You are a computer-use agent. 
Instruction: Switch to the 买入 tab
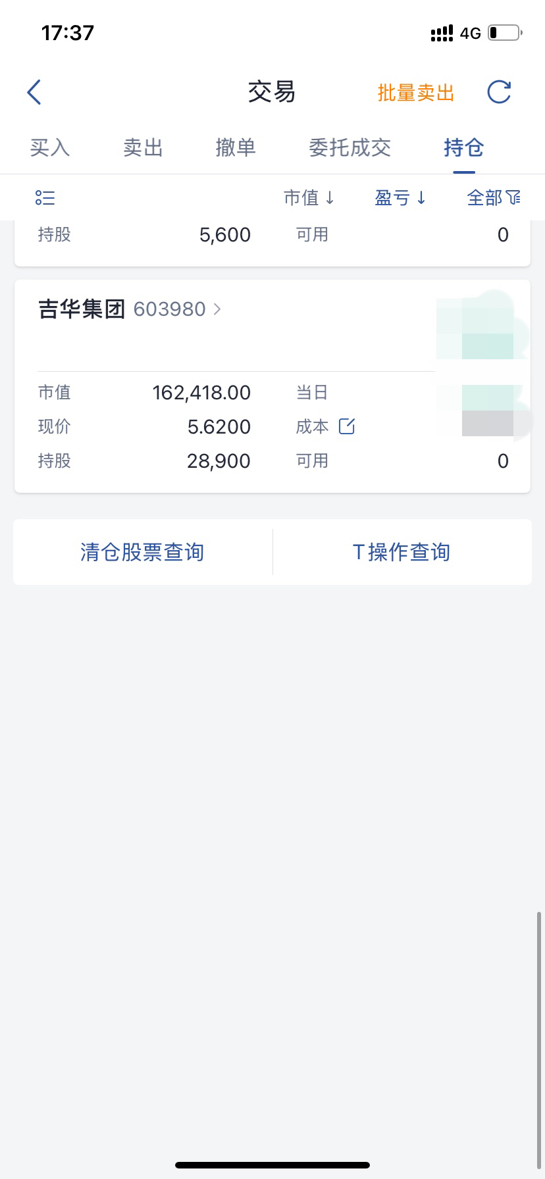point(50,147)
